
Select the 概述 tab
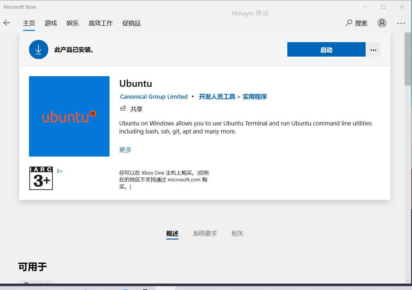[x=172, y=233]
